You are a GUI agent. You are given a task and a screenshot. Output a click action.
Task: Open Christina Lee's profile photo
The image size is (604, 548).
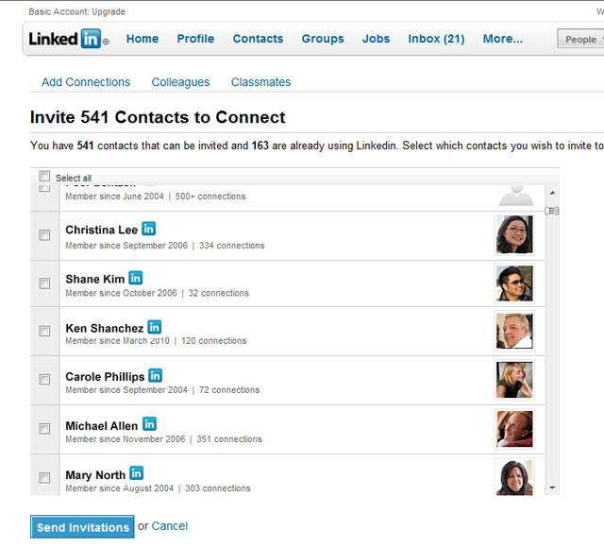[514, 234]
